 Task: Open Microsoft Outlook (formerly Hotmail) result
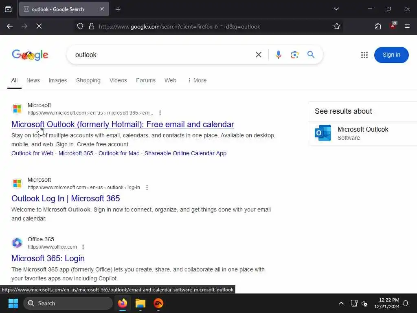[x=123, y=124]
